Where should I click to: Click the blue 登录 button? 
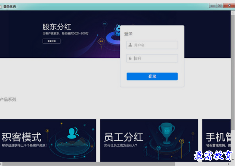[x=152, y=76]
